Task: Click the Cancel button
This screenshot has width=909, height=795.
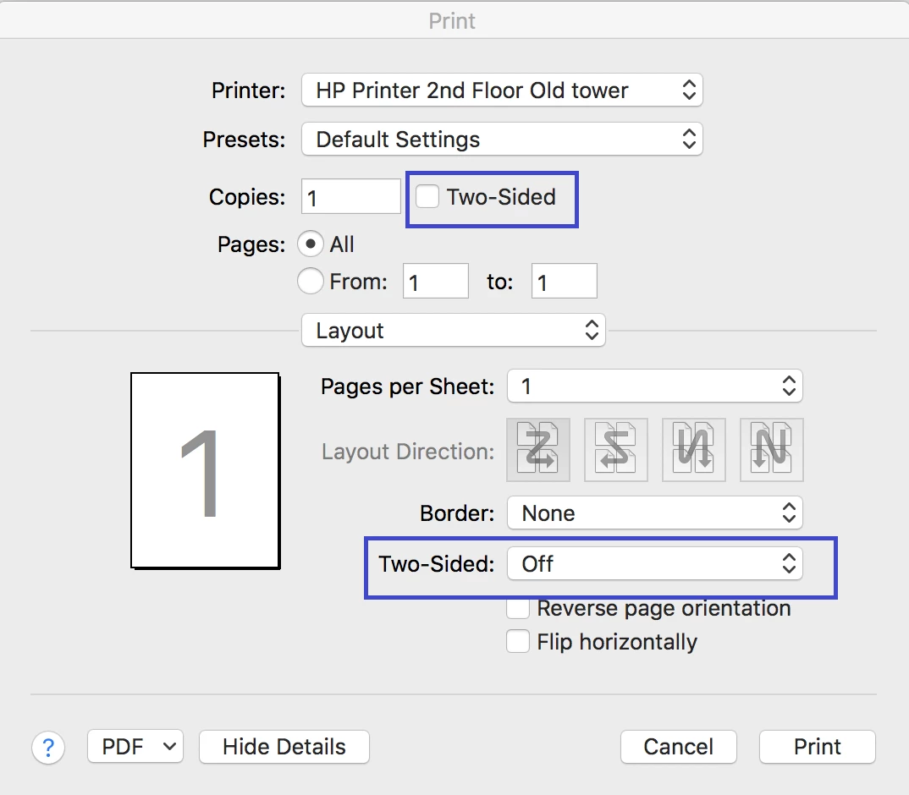Action: pos(678,746)
